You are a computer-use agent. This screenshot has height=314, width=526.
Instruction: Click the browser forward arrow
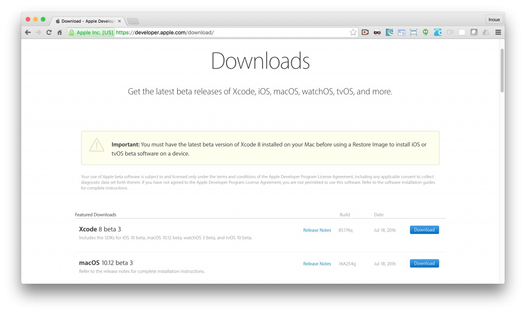[38, 32]
